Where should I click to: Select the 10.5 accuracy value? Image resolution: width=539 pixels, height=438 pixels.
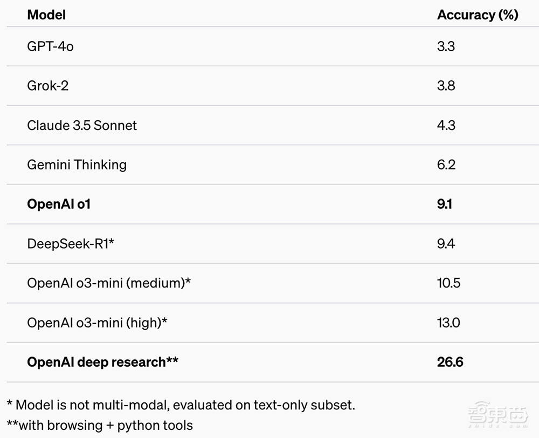tap(448, 283)
